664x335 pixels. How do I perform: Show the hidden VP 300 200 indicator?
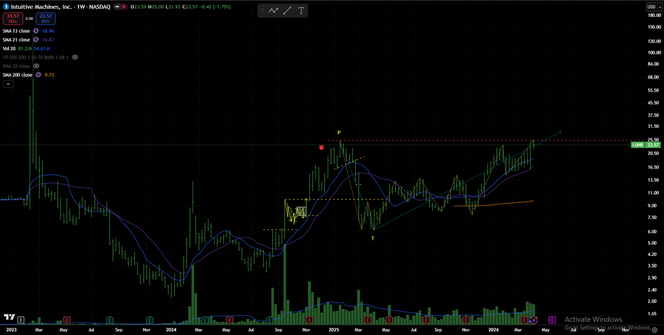[75, 57]
